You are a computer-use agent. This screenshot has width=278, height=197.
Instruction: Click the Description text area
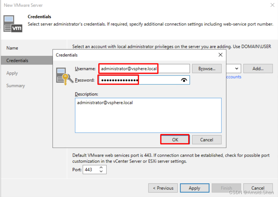[148, 115]
